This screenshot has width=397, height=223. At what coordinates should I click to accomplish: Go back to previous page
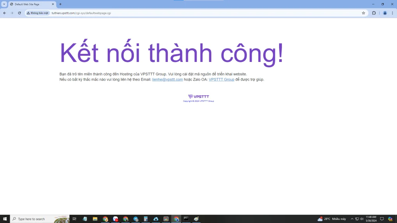5,13
